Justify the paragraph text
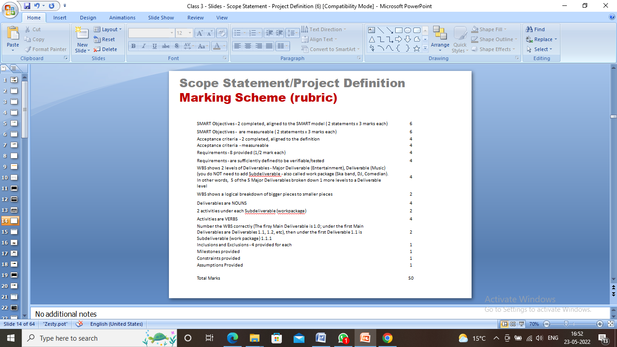Viewport: 617px width, 347px height. coord(269,46)
